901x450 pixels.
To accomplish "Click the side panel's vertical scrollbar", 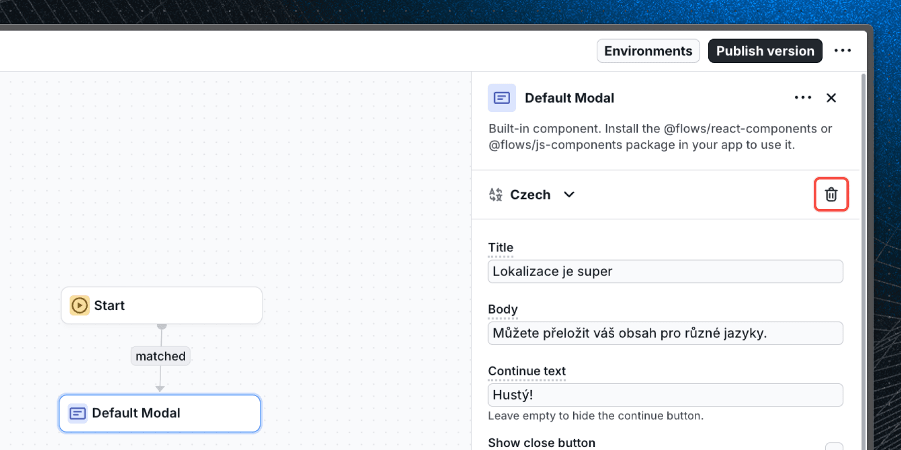I will point(863,250).
